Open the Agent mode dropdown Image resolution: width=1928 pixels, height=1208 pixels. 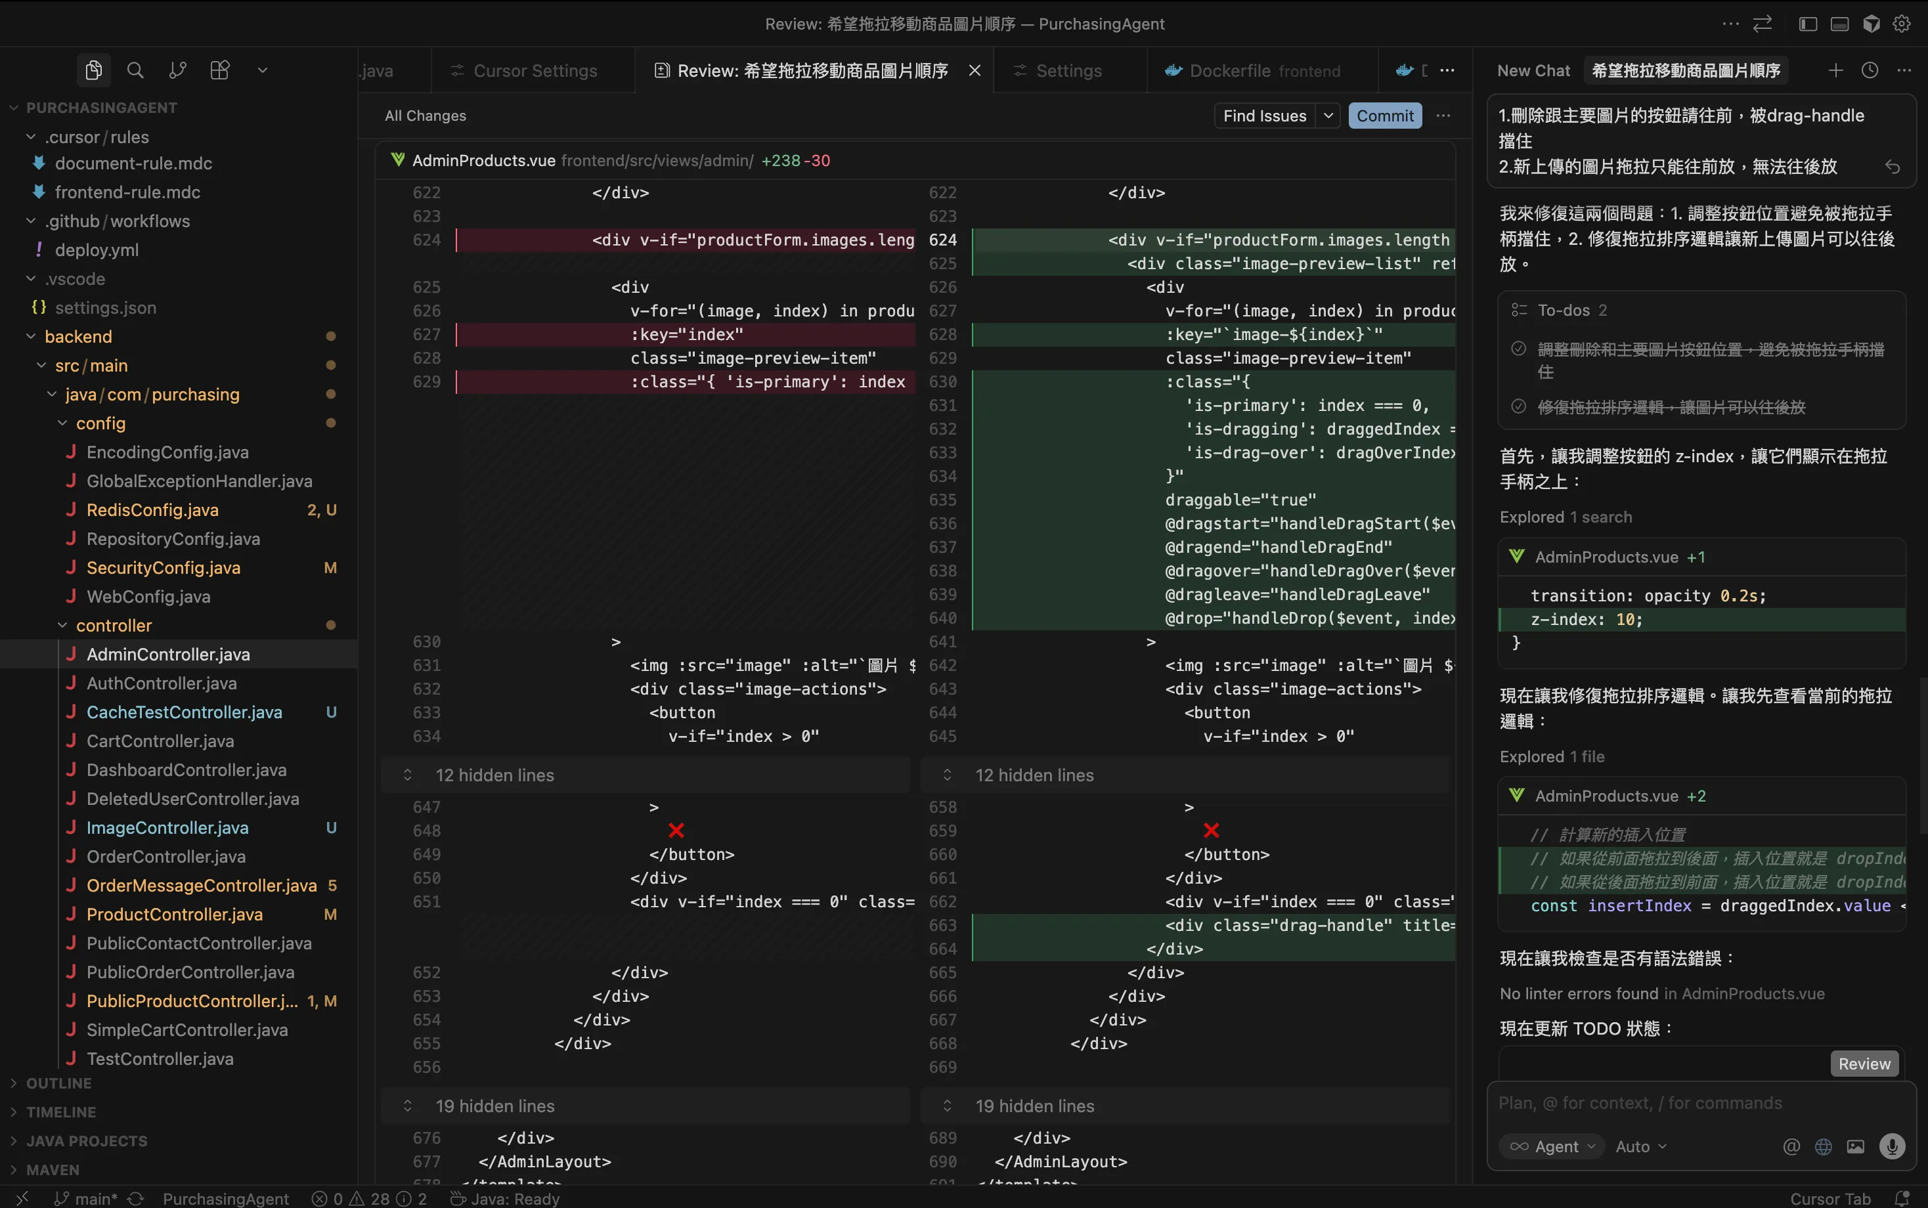[x=1552, y=1146]
